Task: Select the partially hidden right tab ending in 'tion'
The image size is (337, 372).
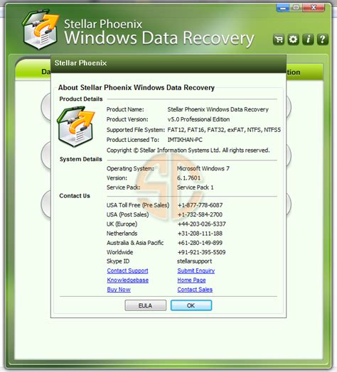Action: pyautogui.click(x=305, y=72)
